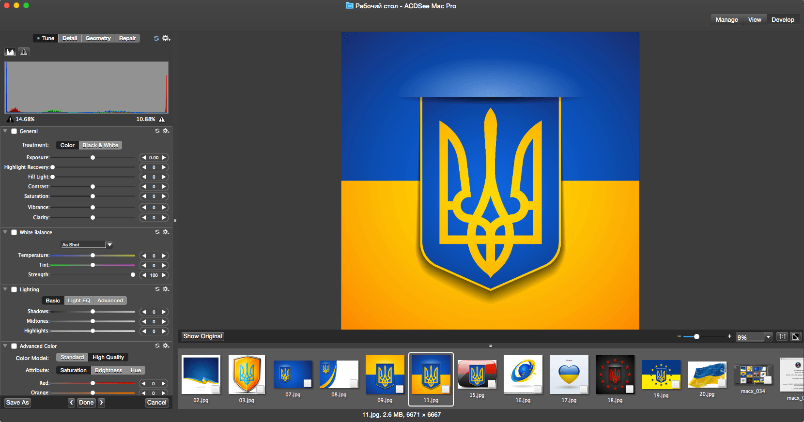Increase Exposure value with right arrow
Image resolution: width=804 pixels, height=422 pixels.
(164, 158)
